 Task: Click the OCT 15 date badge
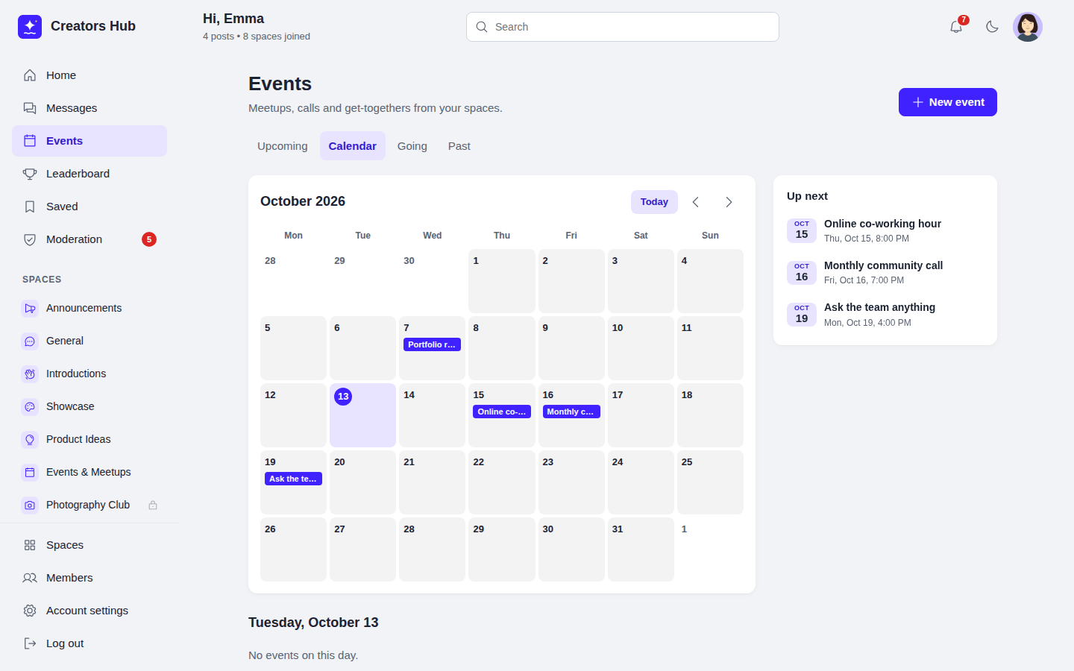[802, 230]
